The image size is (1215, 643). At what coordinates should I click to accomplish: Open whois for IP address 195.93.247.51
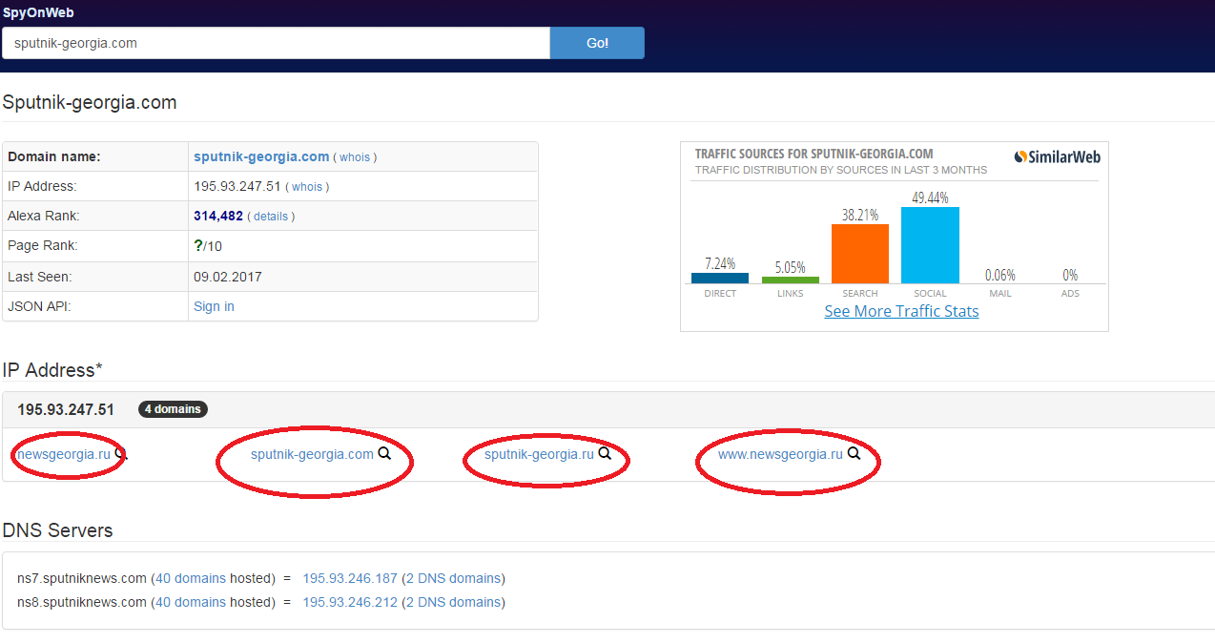click(307, 187)
